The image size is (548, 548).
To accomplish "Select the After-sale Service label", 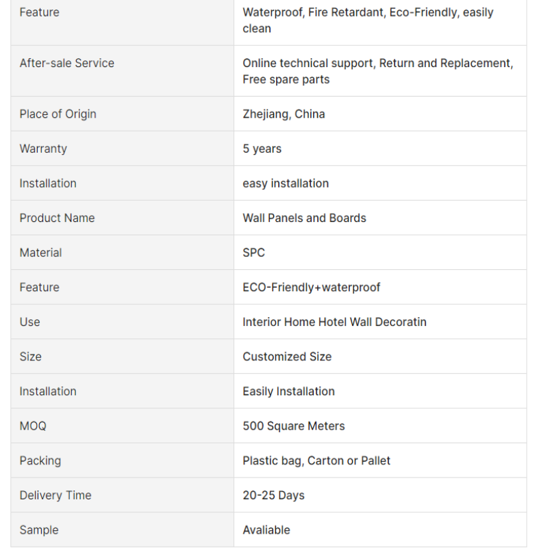I will pos(66,63).
